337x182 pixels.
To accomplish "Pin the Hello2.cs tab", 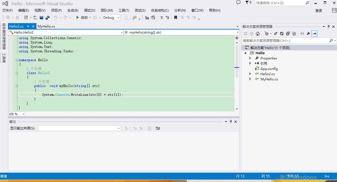I will coord(28,26).
